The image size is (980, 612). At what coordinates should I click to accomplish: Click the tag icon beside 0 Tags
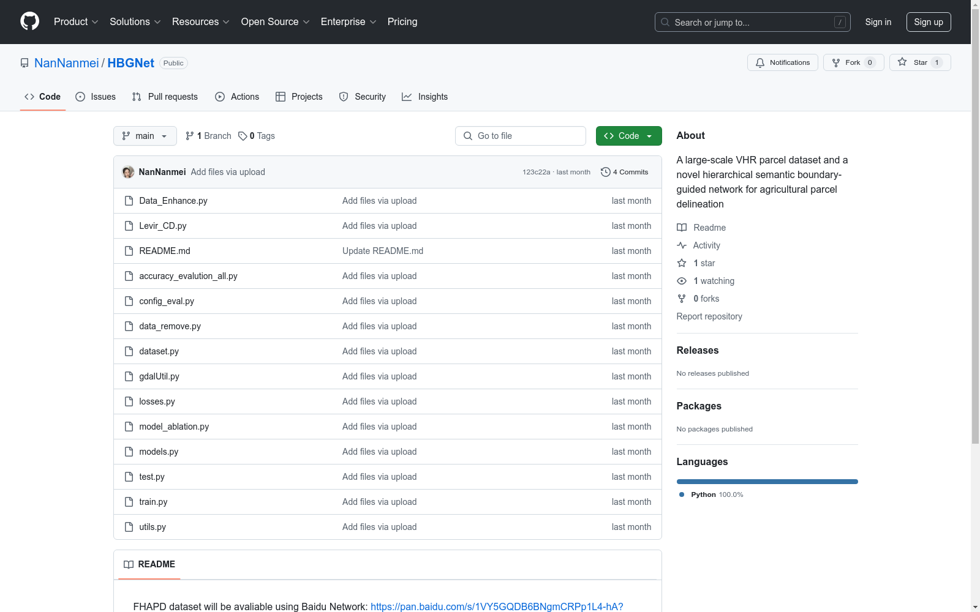click(243, 136)
